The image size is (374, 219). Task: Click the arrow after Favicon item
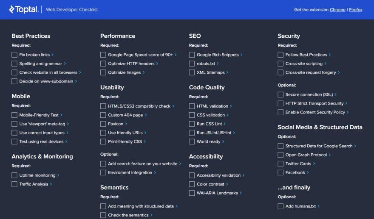[126, 124]
